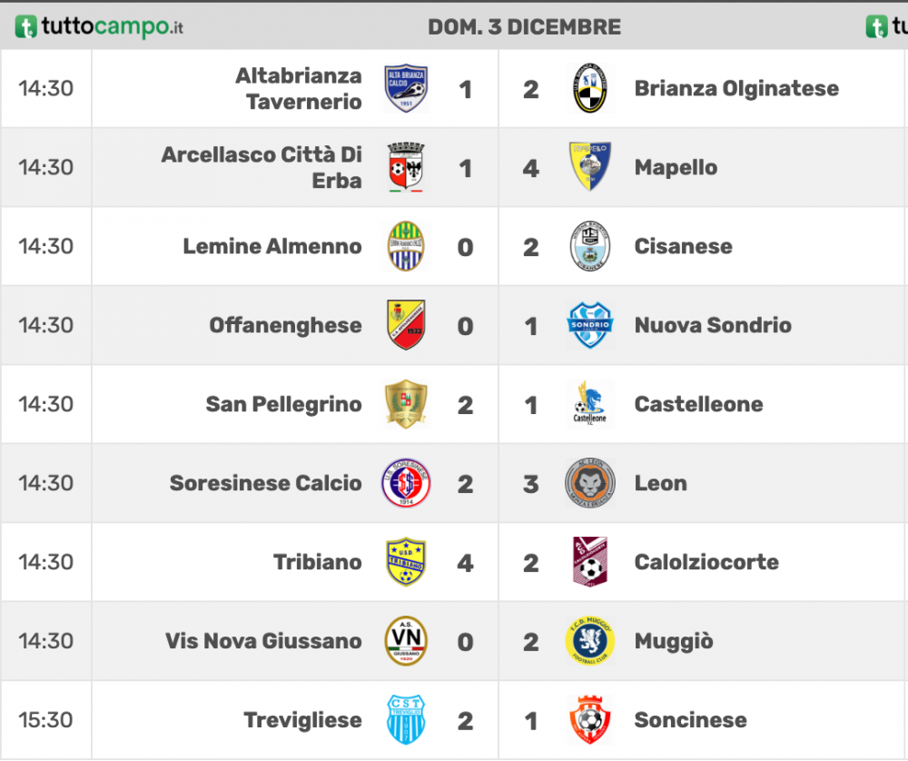
Task: Open the Altabrianza Tavernerio club crest
Action: click(x=406, y=88)
